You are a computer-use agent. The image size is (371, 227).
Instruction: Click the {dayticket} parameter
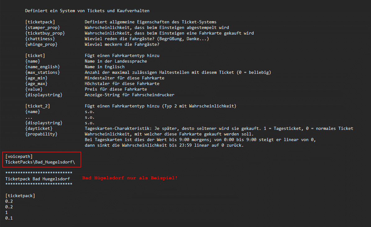click(x=39, y=128)
